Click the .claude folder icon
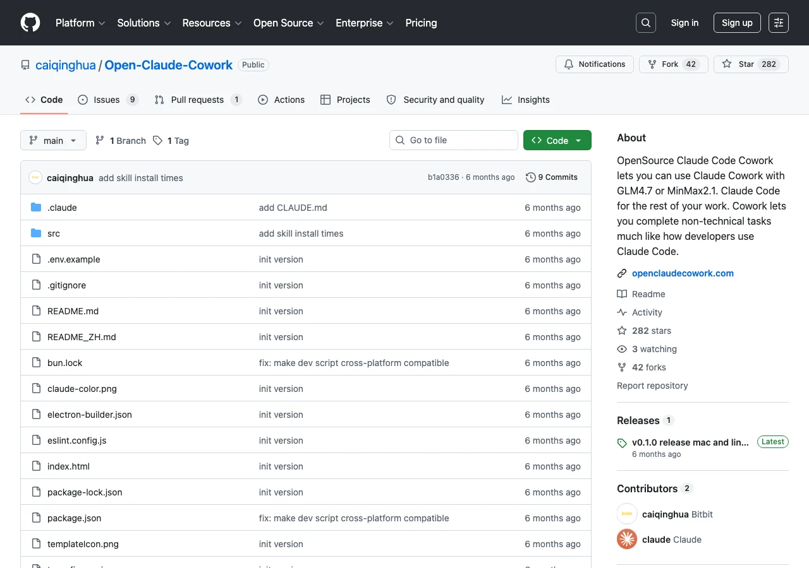 point(36,208)
